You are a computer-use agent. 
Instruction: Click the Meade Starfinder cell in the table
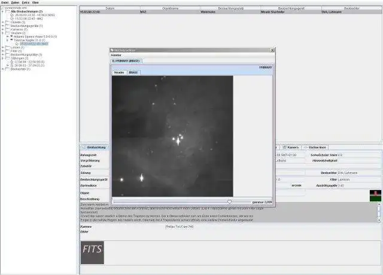click(291, 12)
